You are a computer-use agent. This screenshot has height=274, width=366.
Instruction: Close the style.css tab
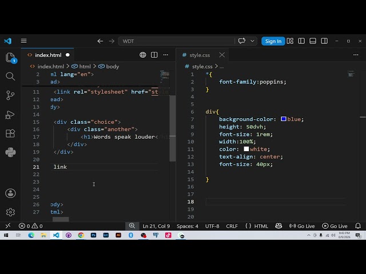click(x=222, y=55)
